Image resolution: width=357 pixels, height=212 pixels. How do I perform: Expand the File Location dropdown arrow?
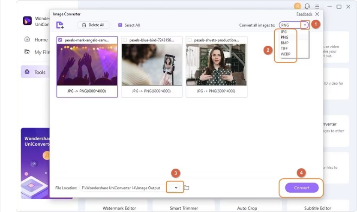(176, 188)
